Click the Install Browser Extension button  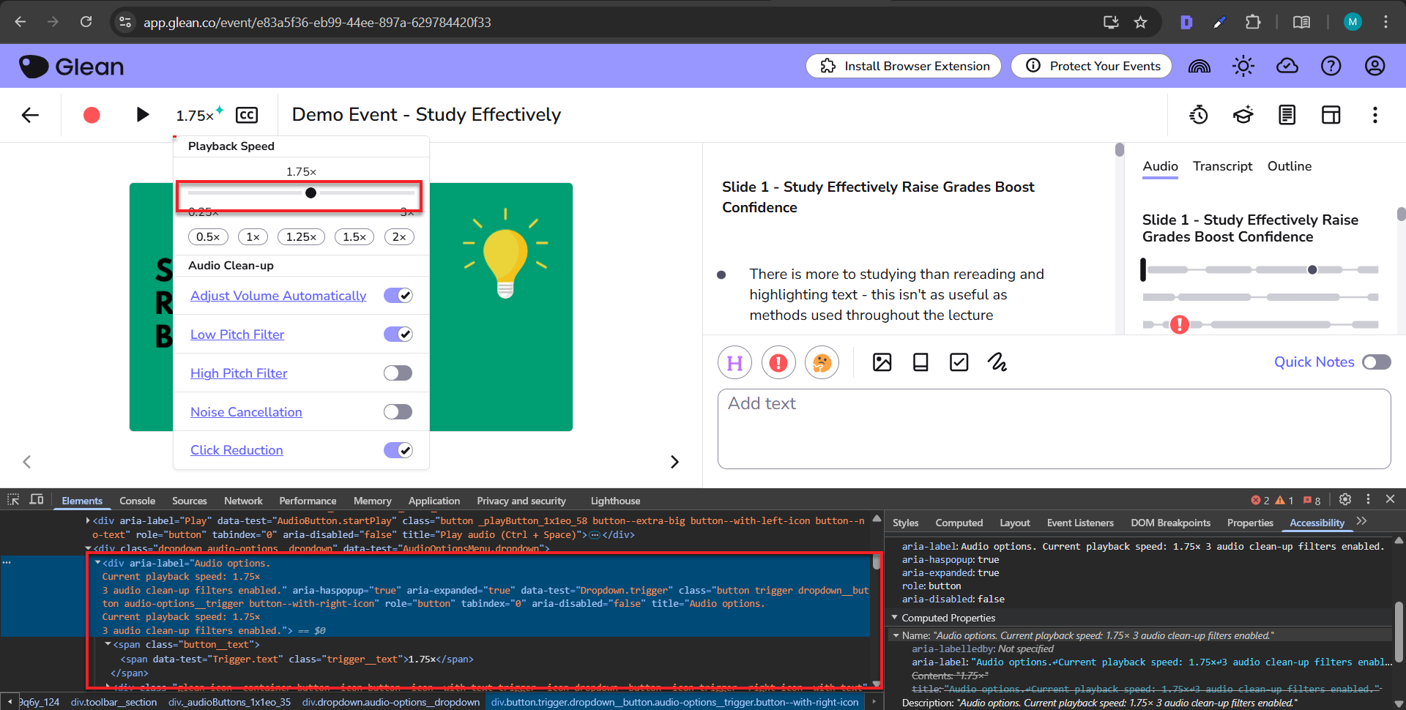tap(904, 66)
